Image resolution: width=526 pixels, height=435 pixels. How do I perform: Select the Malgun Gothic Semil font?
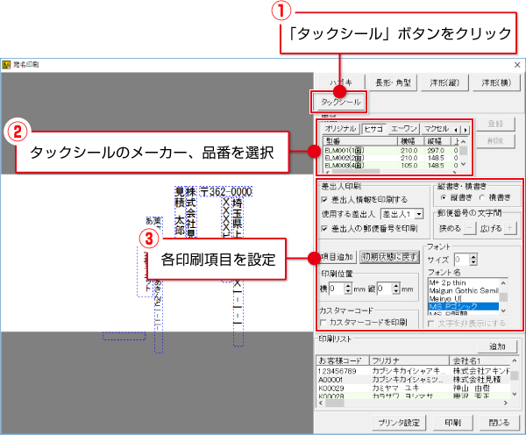[x=463, y=290]
